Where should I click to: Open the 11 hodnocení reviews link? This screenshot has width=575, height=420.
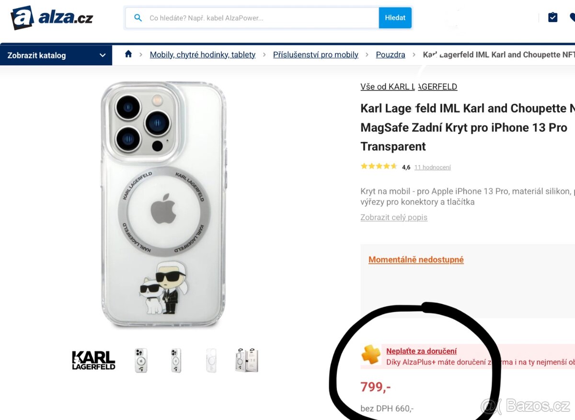point(432,167)
